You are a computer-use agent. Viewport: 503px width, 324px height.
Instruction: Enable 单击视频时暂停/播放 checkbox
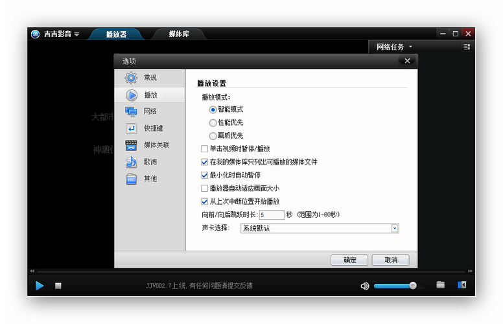pos(205,149)
